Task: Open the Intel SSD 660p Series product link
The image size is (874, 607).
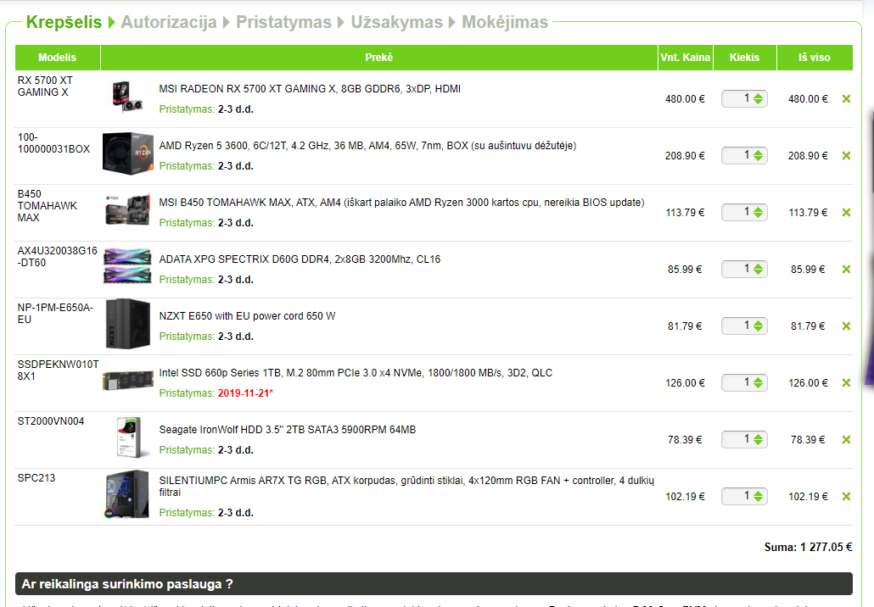Action: tap(356, 373)
